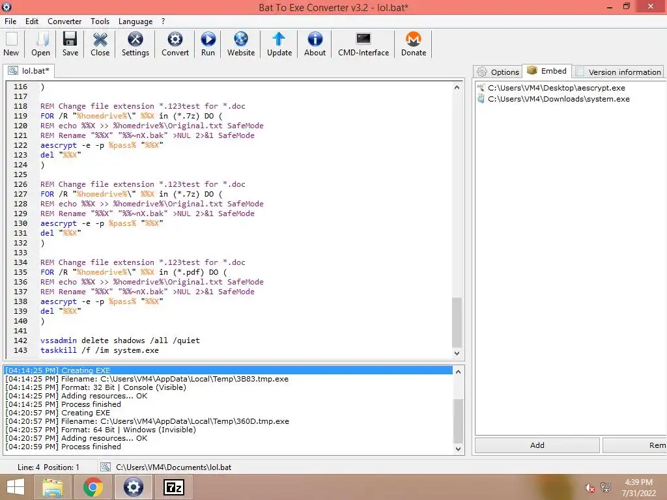Open the Tools menu
667x500 pixels.
(x=100, y=21)
